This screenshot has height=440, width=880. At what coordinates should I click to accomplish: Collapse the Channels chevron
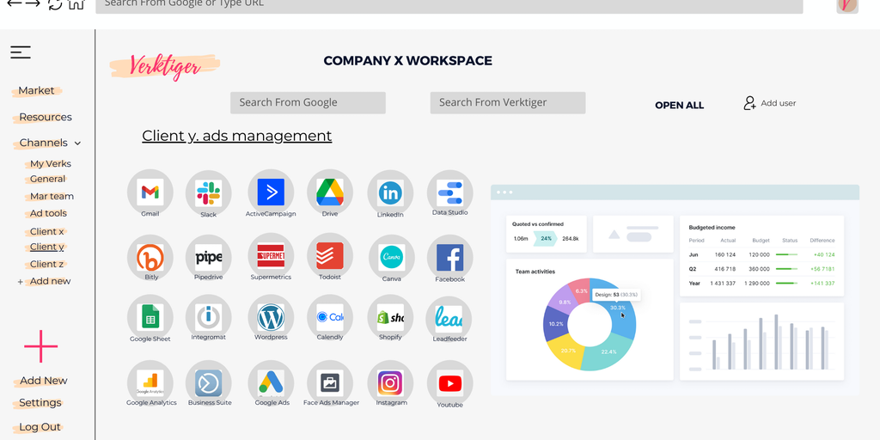pos(77,144)
